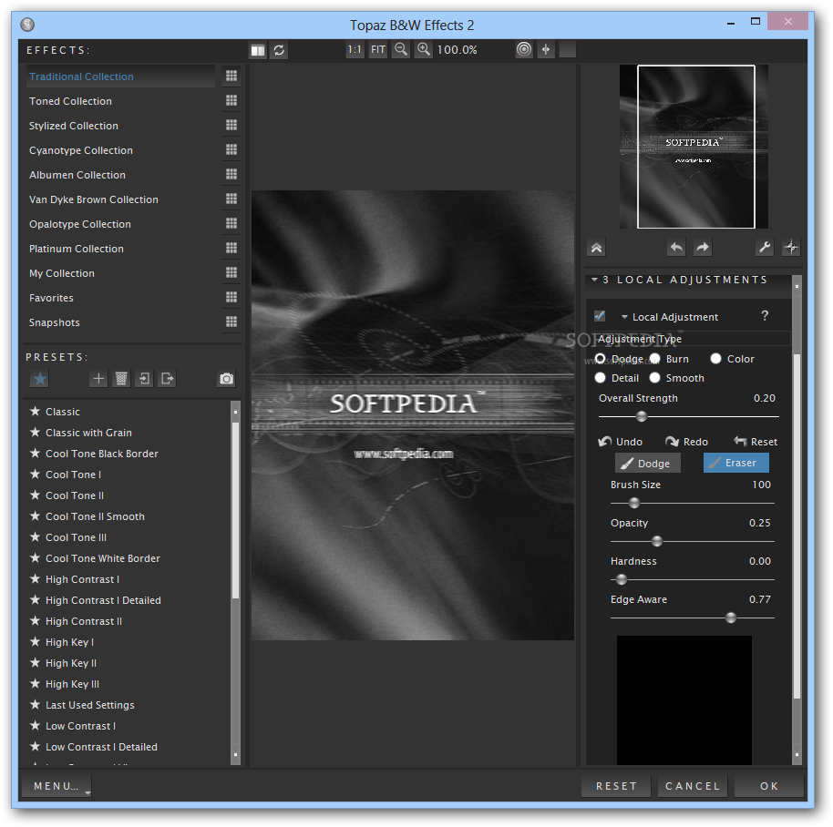The image size is (833, 827).
Task: Select the Dodge brush button
Action: click(648, 463)
